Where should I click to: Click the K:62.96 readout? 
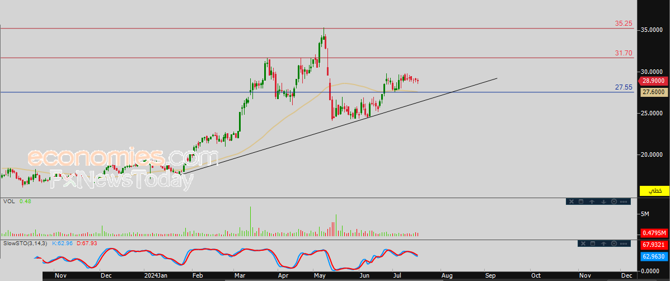[62, 243]
